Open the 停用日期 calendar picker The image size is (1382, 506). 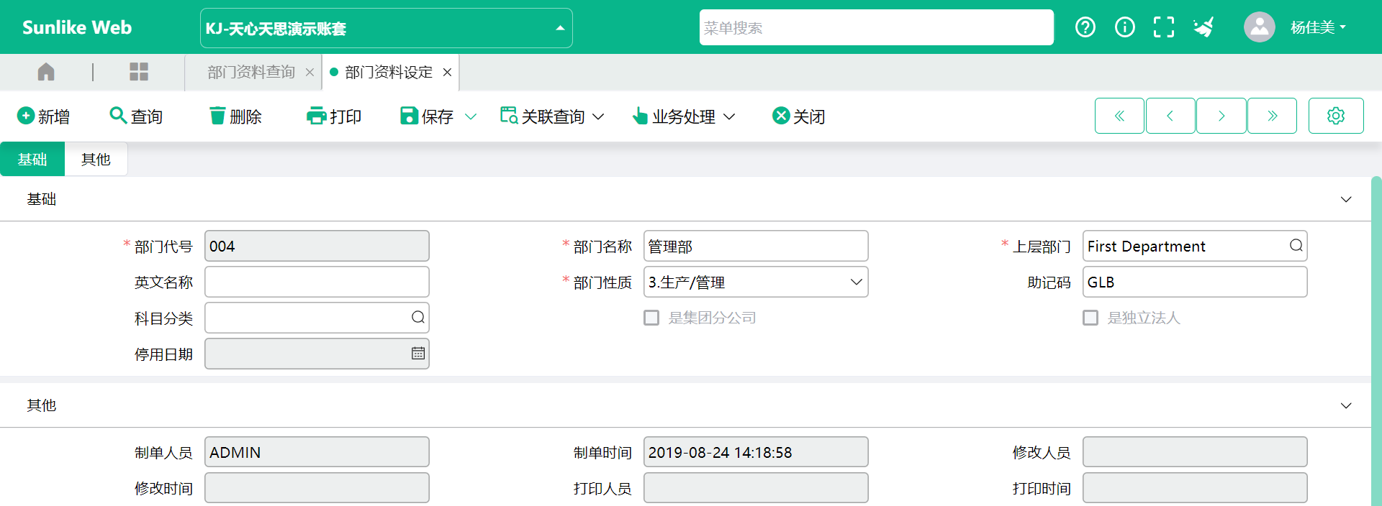tap(418, 354)
